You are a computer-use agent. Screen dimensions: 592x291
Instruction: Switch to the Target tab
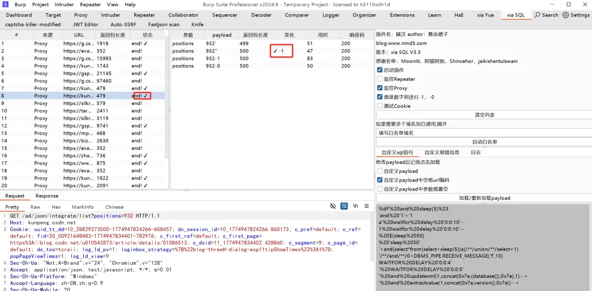[53, 15]
